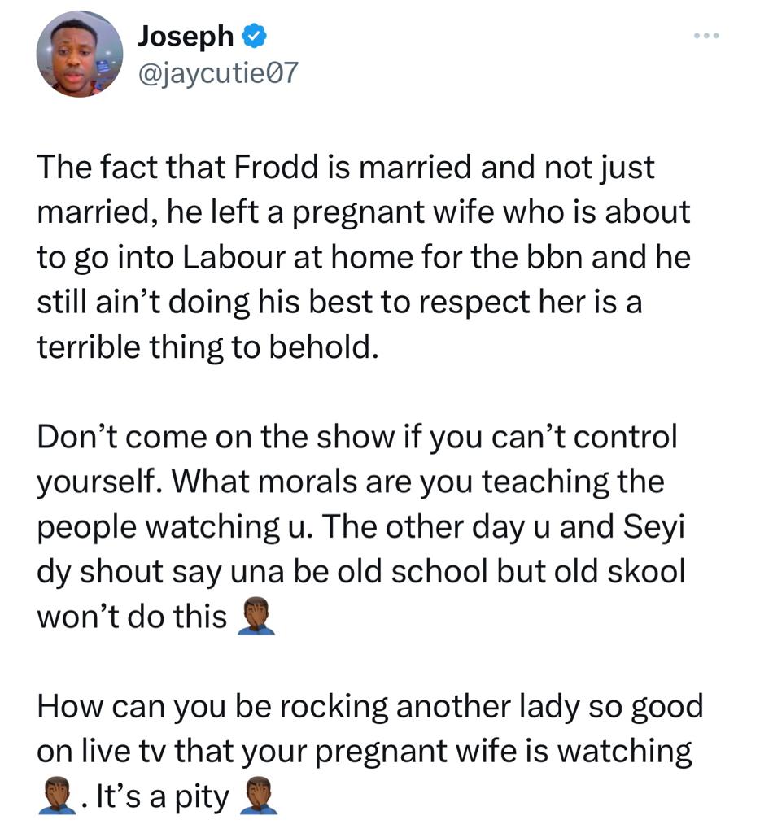Viewport: 760px width, 833px height.
Task: Click the blue verified badge beside Joseph
Action: 254,36
